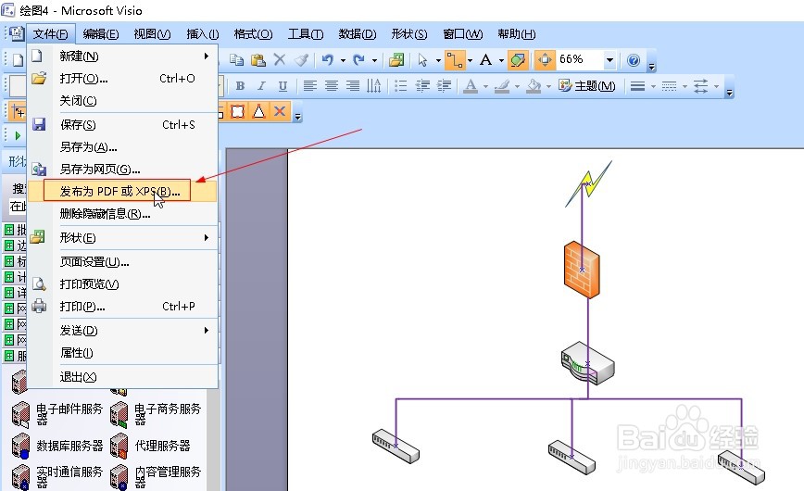Select the lightning bolt link shape
The height and width of the screenshot is (491, 804).
[x=589, y=183]
